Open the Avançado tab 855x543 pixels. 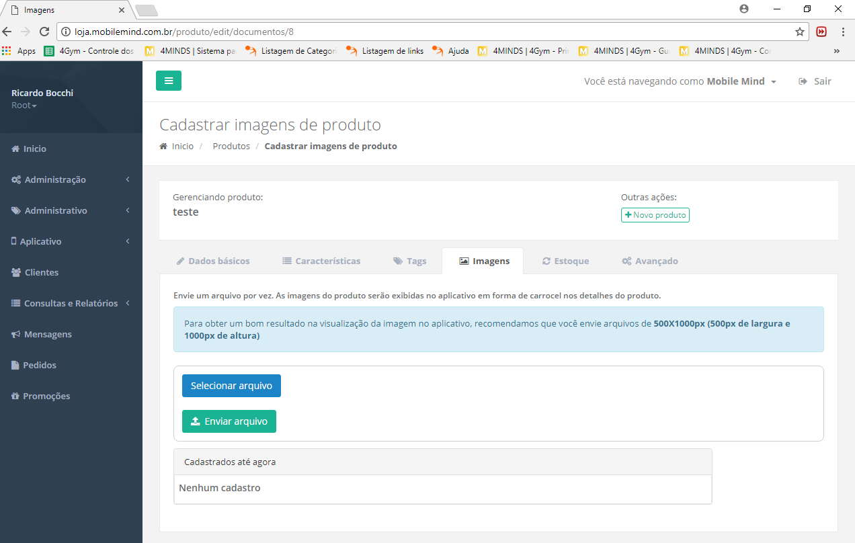pyautogui.click(x=649, y=261)
